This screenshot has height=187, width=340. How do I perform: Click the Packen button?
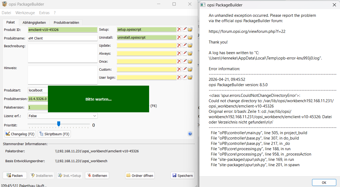[15, 176]
